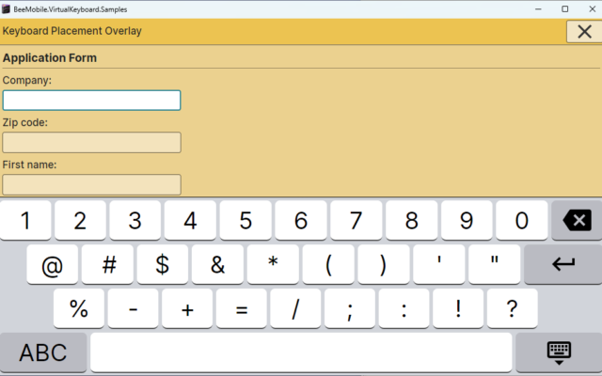The width and height of the screenshot is (602, 376).
Task: Maximize the BeeMobile.VirtualKeyboard.Samples window
Action: [564, 8]
